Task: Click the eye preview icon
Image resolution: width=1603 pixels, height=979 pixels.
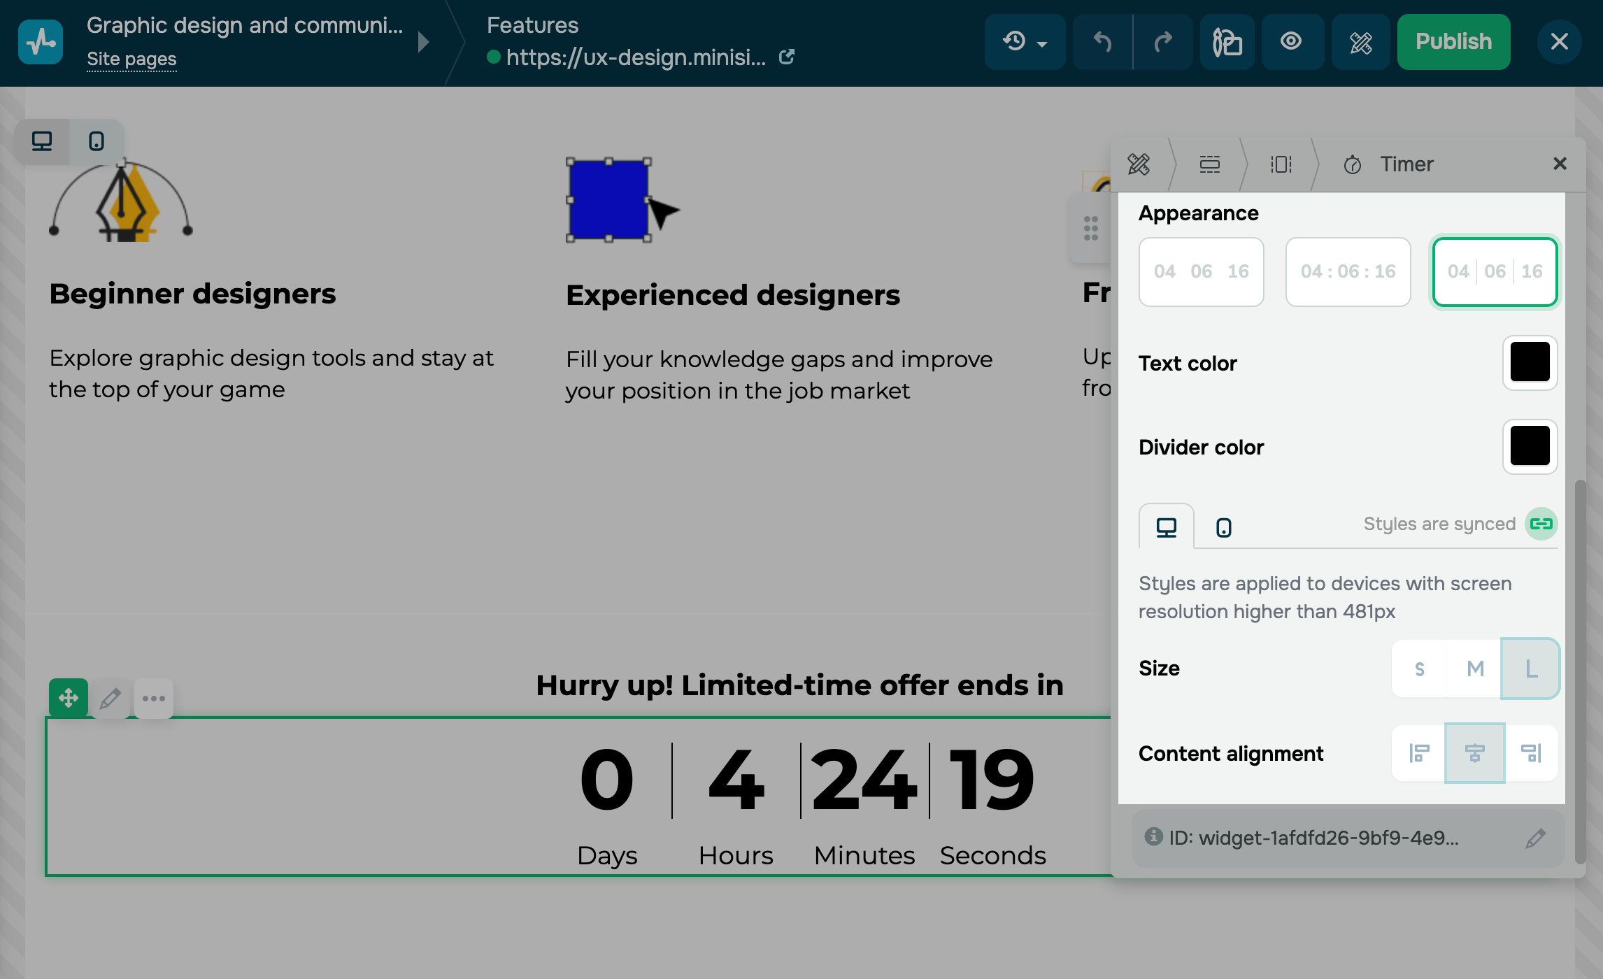Action: click(1291, 42)
